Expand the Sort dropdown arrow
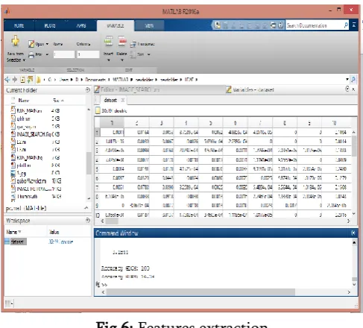Viewport: 363px width, 328px height. point(148,54)
